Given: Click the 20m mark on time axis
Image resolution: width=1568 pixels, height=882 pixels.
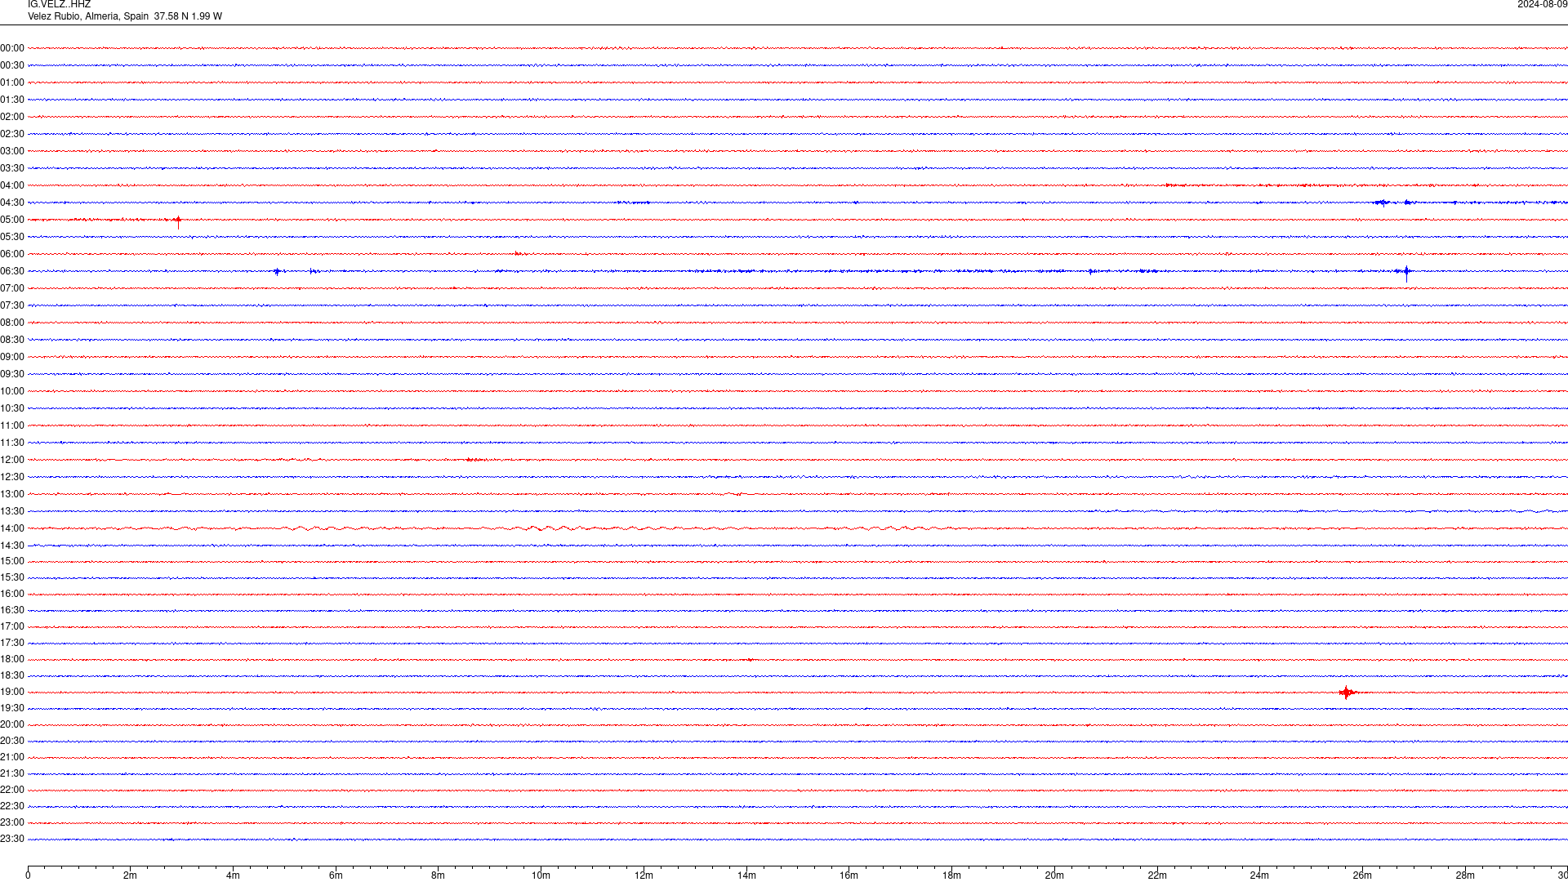Looking at the screenshot, I should pos(1054,875).
